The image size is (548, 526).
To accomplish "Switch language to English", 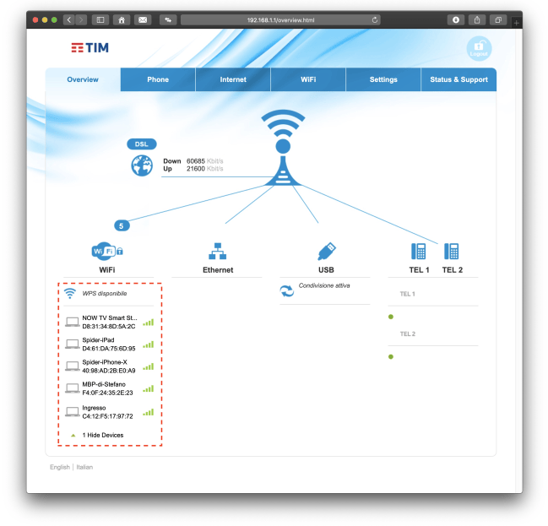I will pos(60,467).
